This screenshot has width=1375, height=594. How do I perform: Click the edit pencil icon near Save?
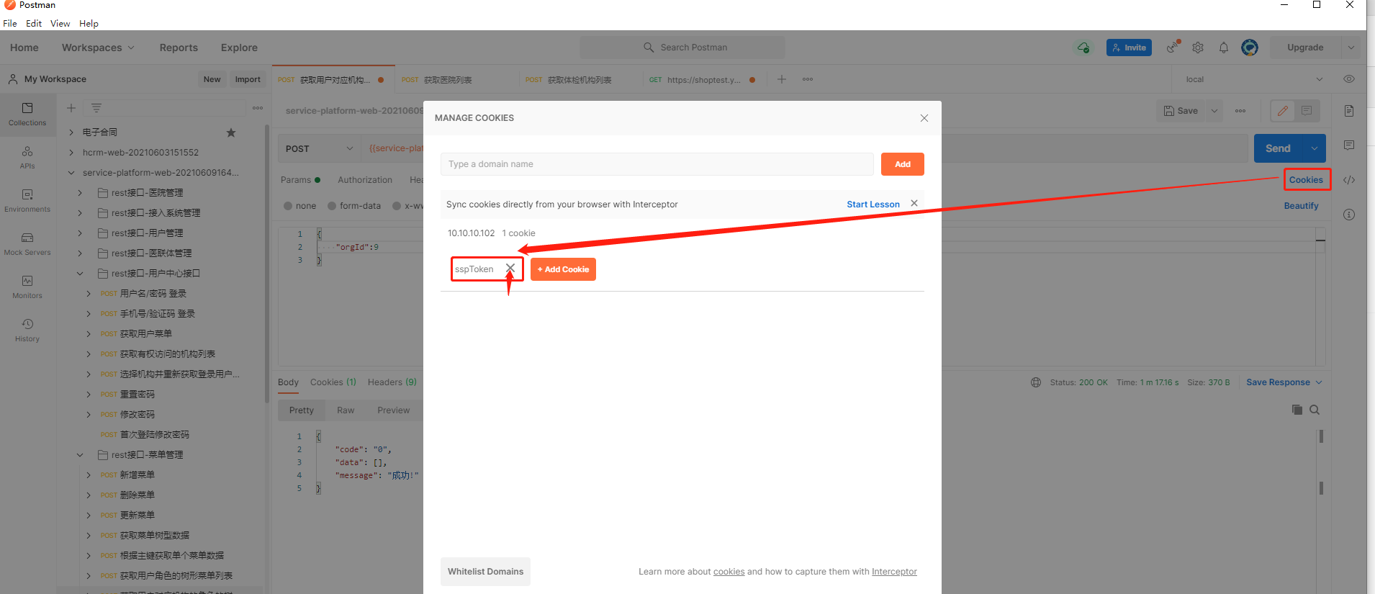(1283, 111)
